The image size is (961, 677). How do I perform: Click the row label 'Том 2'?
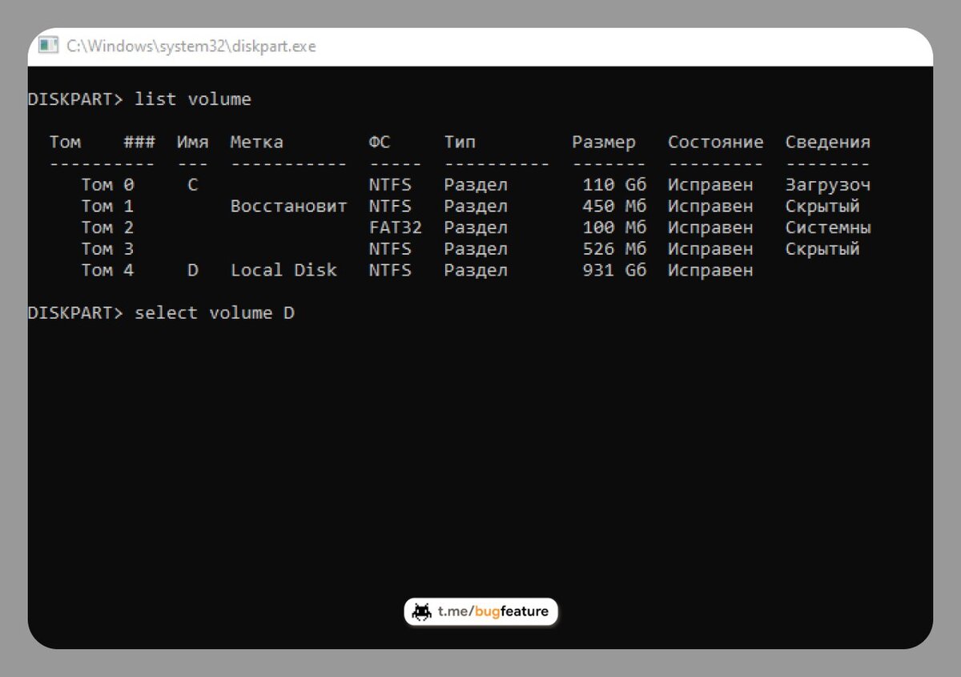point(107,228)
